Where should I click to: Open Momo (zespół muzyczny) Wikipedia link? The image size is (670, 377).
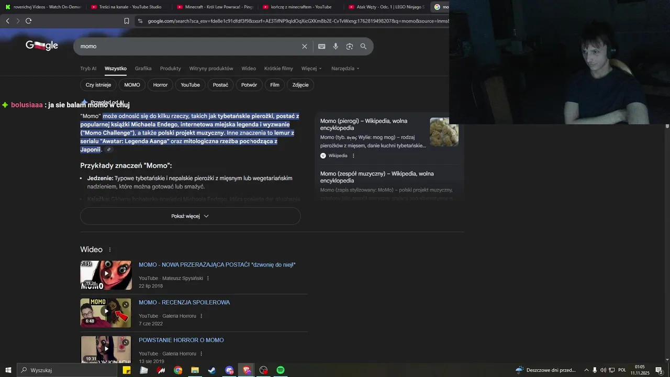pos(377,177)
